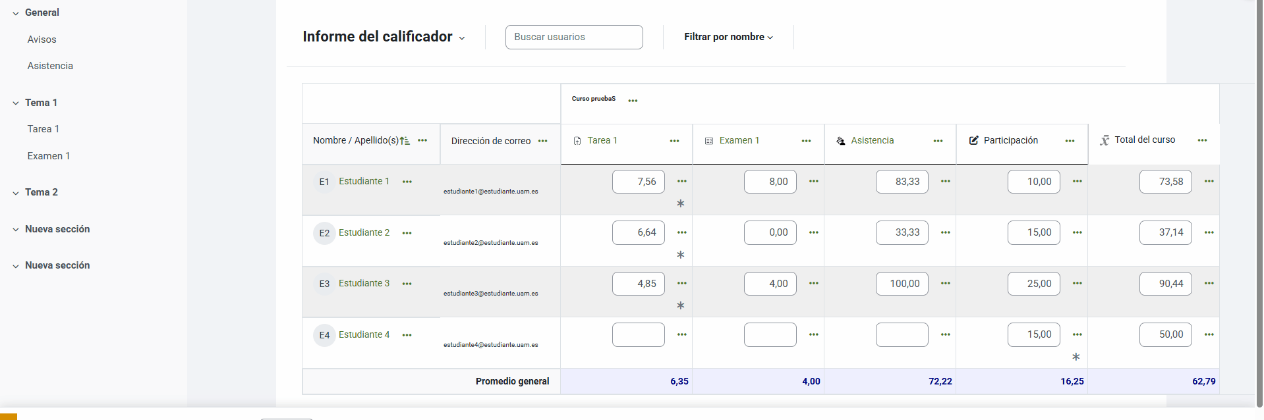Click the Asistencia attendance icon
The width and height of the screenshot is (1264, 420).
[x=841, y=141]
